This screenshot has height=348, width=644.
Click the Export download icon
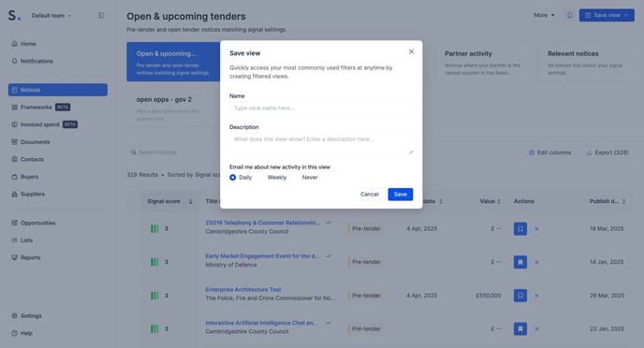589,152
